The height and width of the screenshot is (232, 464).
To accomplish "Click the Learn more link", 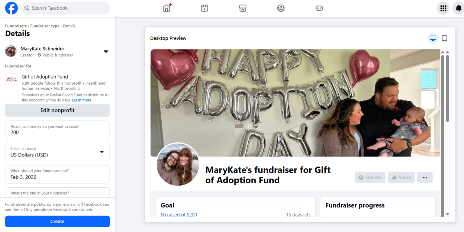I will 82,100.
